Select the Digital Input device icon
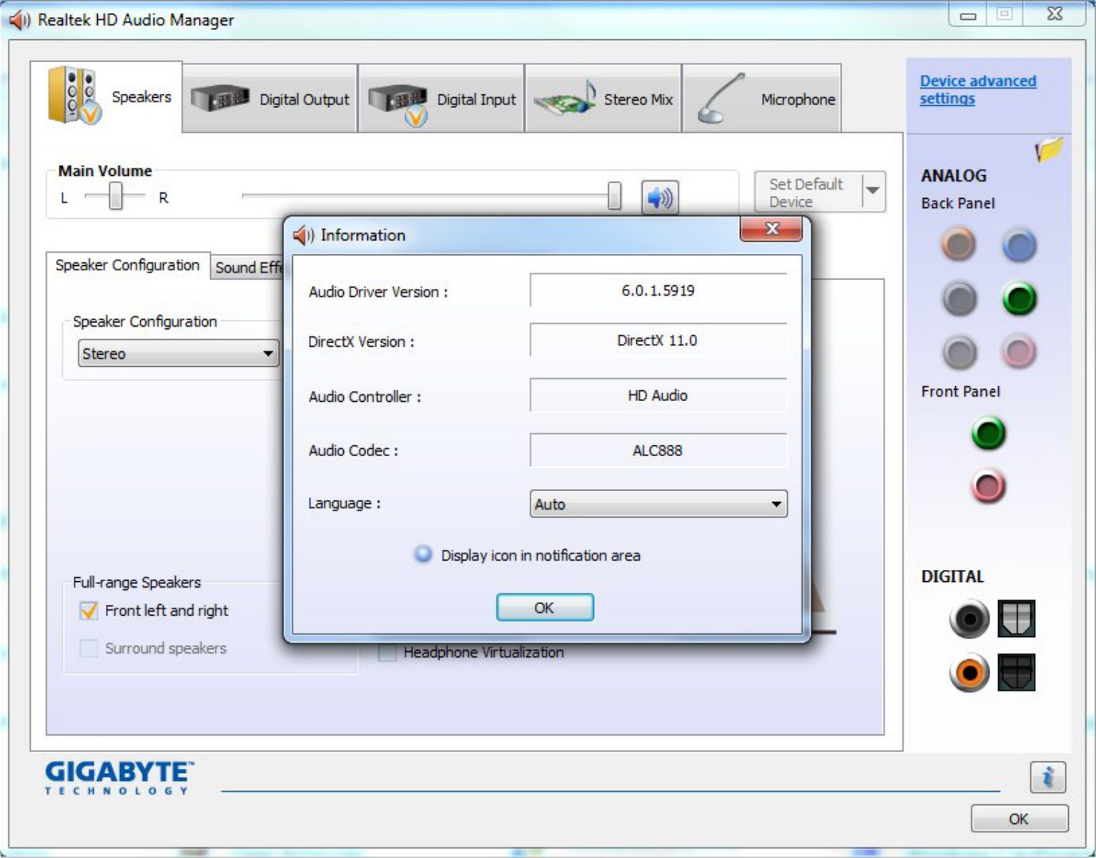Image resolution: width=1096 pixels, height=858 pixels. tap(398, 99)
